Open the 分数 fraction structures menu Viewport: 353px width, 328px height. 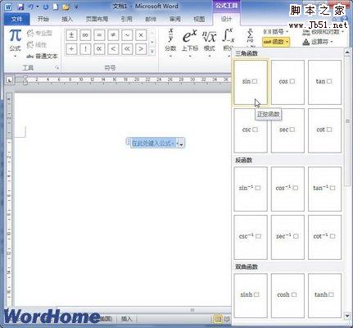pyautogui.click(x=170, y=43)
